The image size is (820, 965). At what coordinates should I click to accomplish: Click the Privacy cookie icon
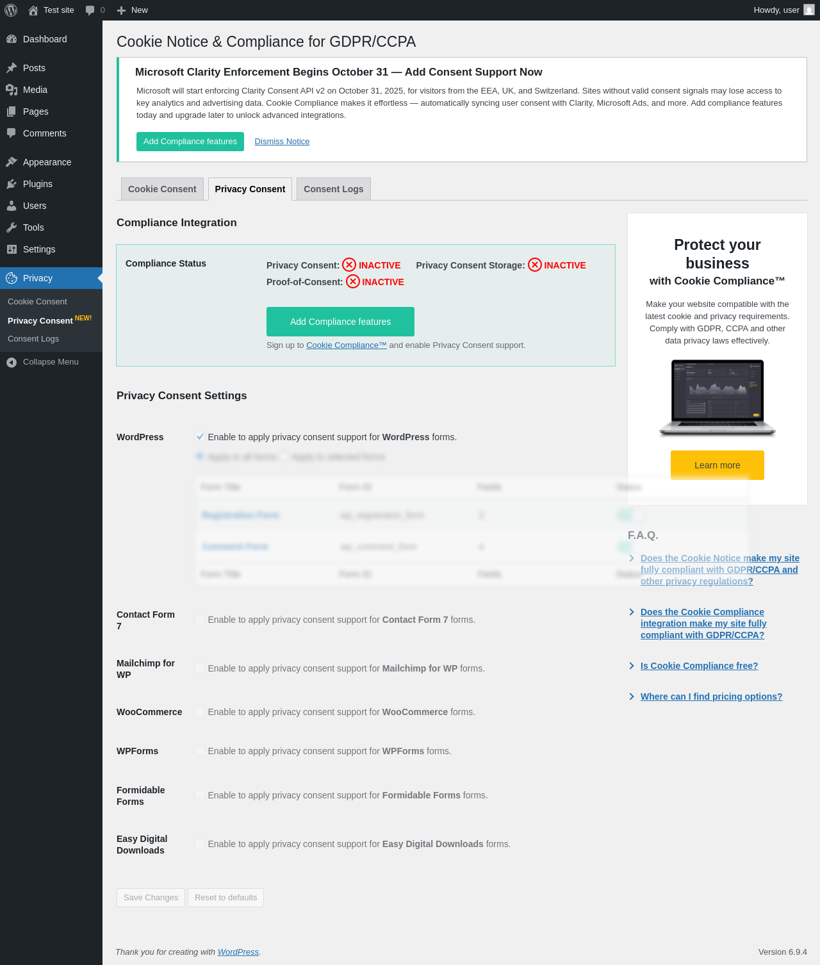point(12,278)
